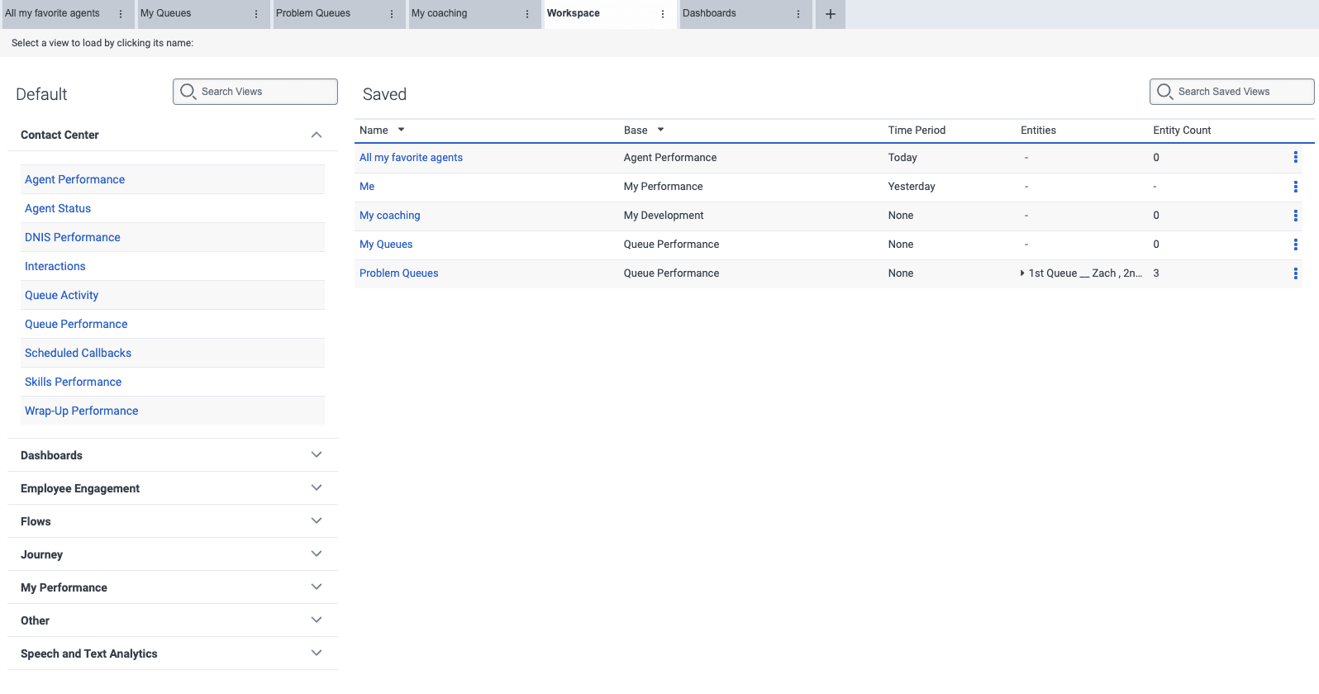This screenshot has width=1319, height=694.
Task: Expand the Speech and Text Analytics section
Action: [316, 654]
